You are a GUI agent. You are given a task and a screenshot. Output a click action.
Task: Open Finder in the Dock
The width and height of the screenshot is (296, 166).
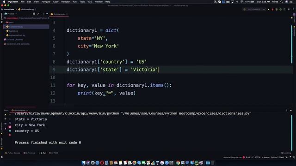click(x=83, y=163)
